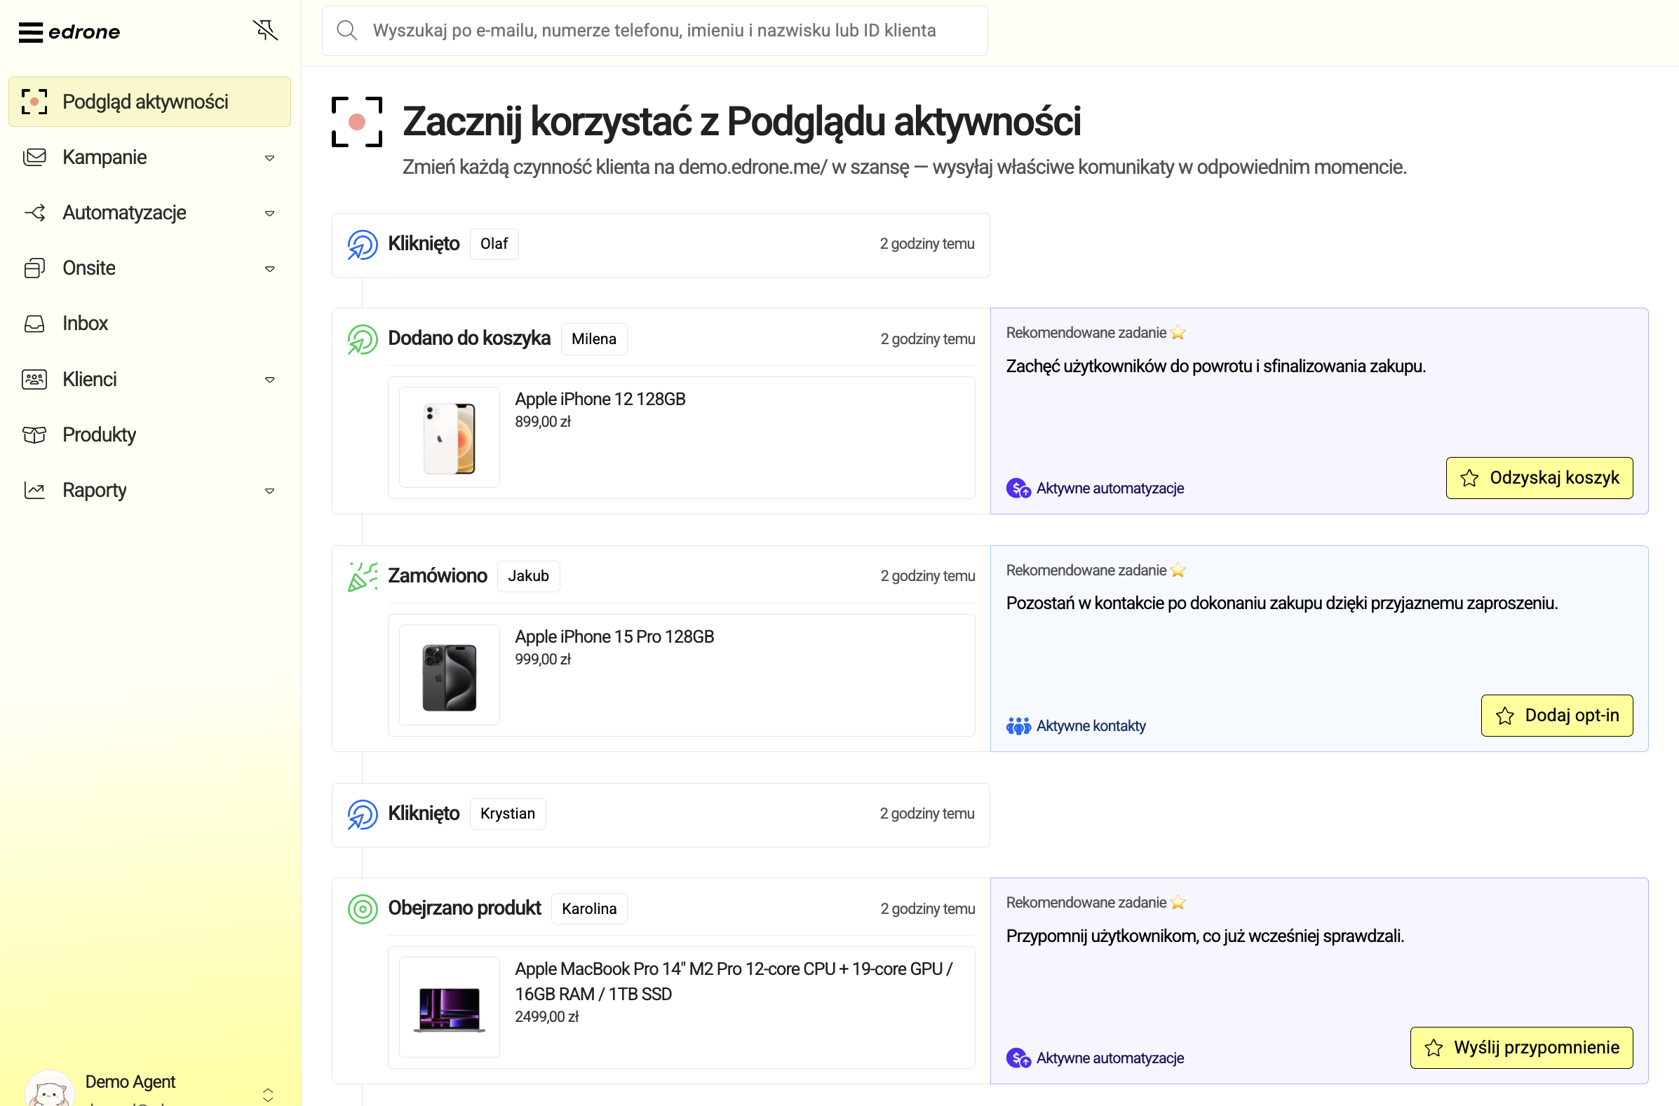Click the 899,00 zł price

tap(543, 422)
